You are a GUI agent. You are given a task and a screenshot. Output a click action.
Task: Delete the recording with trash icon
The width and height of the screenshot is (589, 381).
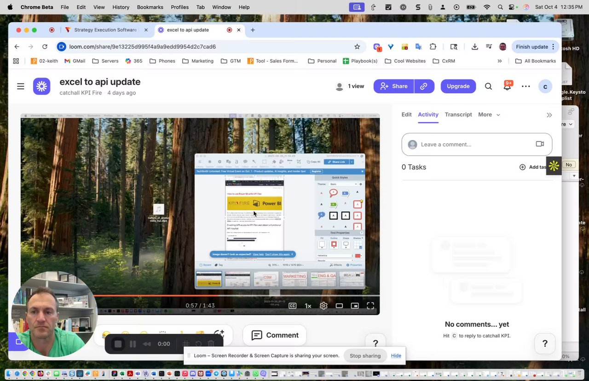(x=211, y=344)
